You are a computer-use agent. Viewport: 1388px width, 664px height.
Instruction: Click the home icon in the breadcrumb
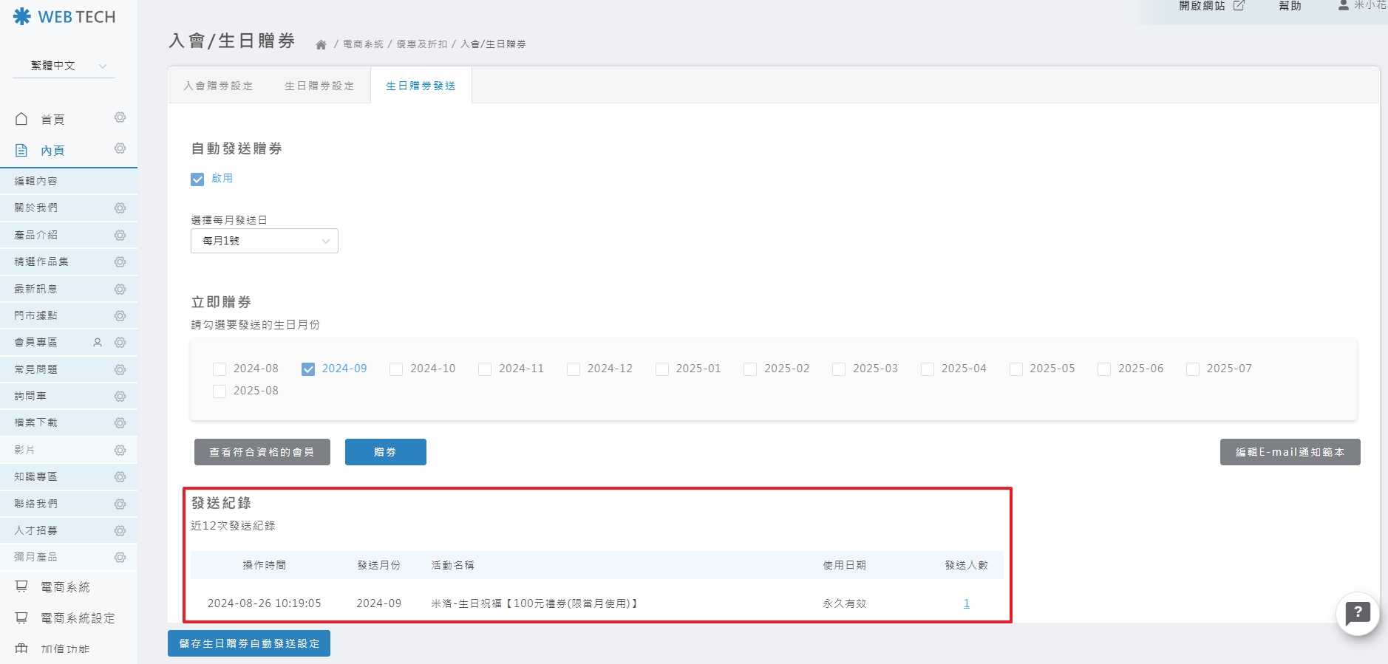pos(321,45)
